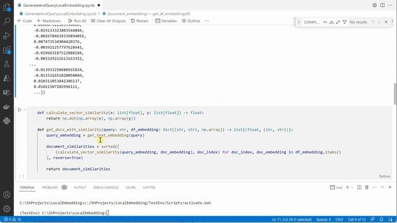
Task: Open the Search view in activity bar
Action: point(7,21)
